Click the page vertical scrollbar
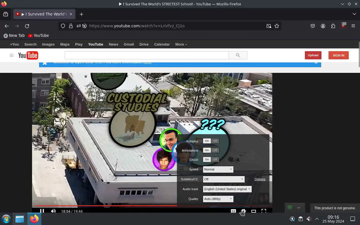The width and height of the screenshot is (360, 225). (359, 54)
